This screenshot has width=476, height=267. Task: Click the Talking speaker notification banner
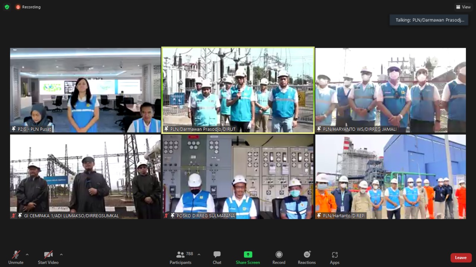(428, 20)
